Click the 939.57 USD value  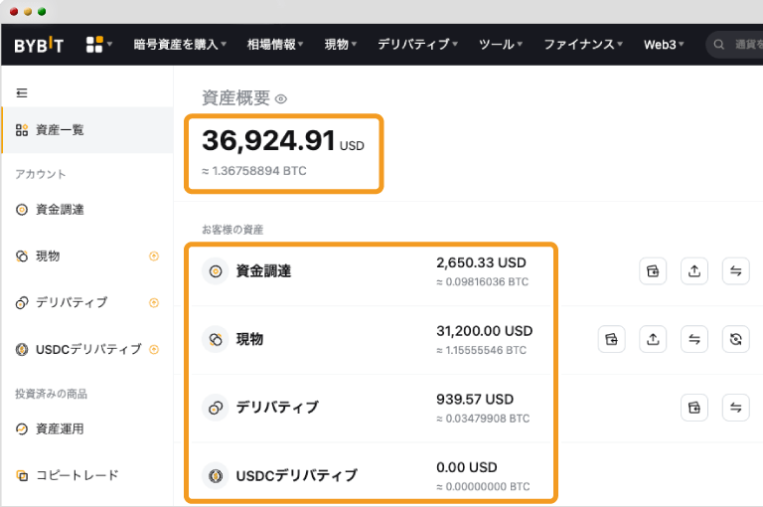coord(475,400)
